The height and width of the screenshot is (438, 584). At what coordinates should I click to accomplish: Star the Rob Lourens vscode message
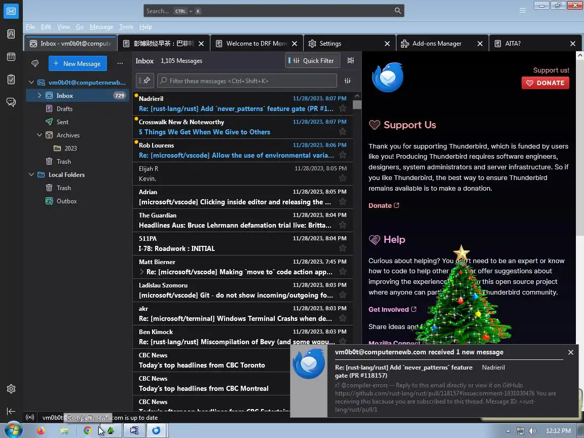[343, 155]
